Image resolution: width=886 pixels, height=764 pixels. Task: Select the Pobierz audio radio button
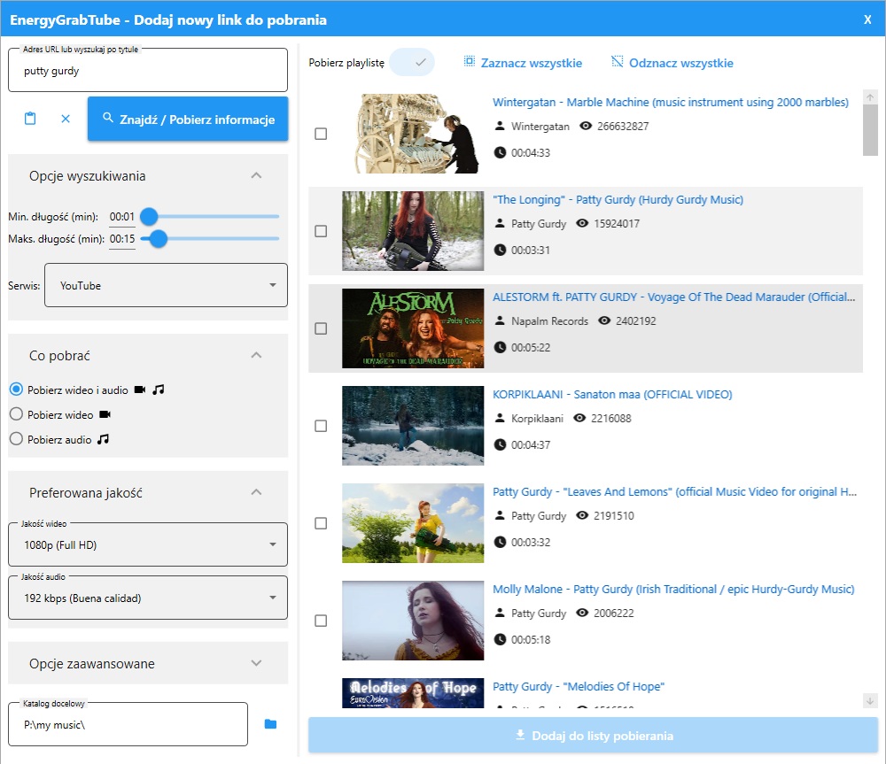click(x=16, y=439)
